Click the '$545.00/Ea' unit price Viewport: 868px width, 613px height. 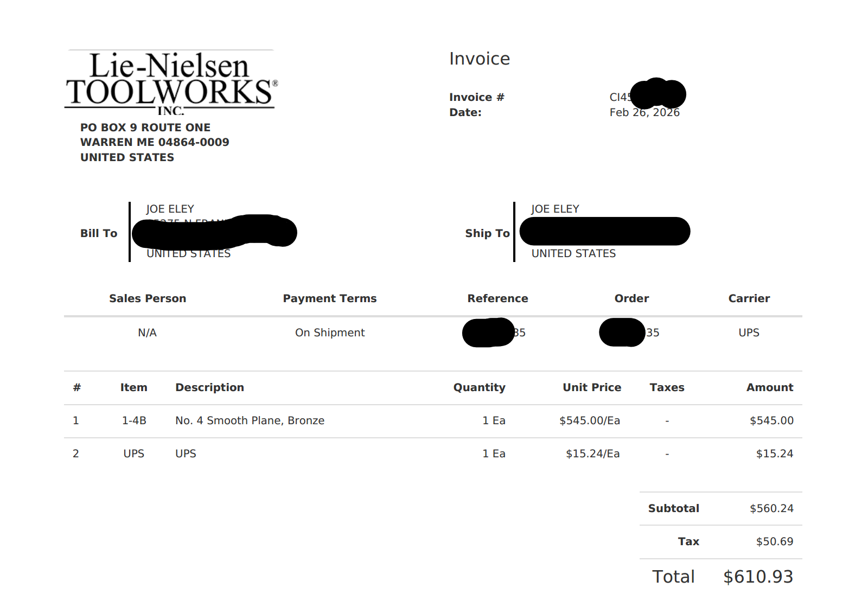(590, 420)
